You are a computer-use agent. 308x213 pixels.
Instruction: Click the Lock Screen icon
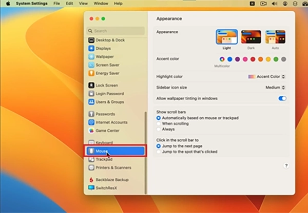pos(91,85)
